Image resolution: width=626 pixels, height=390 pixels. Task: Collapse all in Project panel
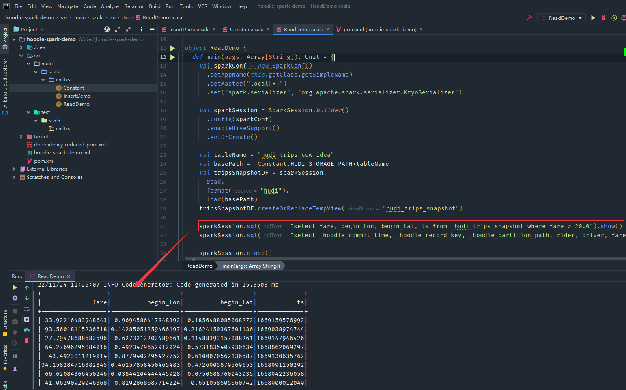click(128, 29)
